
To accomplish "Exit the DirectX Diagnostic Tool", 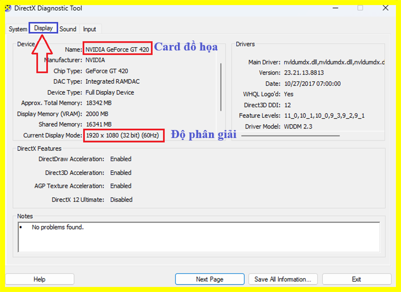I will [356, 279].
